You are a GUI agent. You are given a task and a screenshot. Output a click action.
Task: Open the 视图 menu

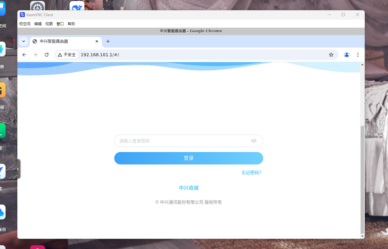[49, 24]
